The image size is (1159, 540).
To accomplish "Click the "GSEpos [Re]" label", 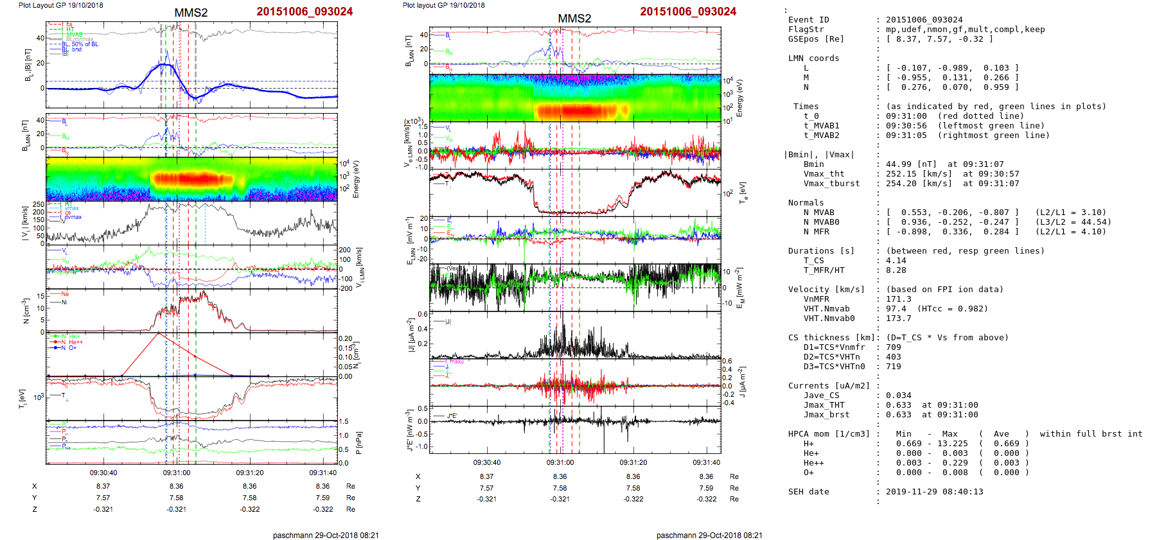I will 816,39.
